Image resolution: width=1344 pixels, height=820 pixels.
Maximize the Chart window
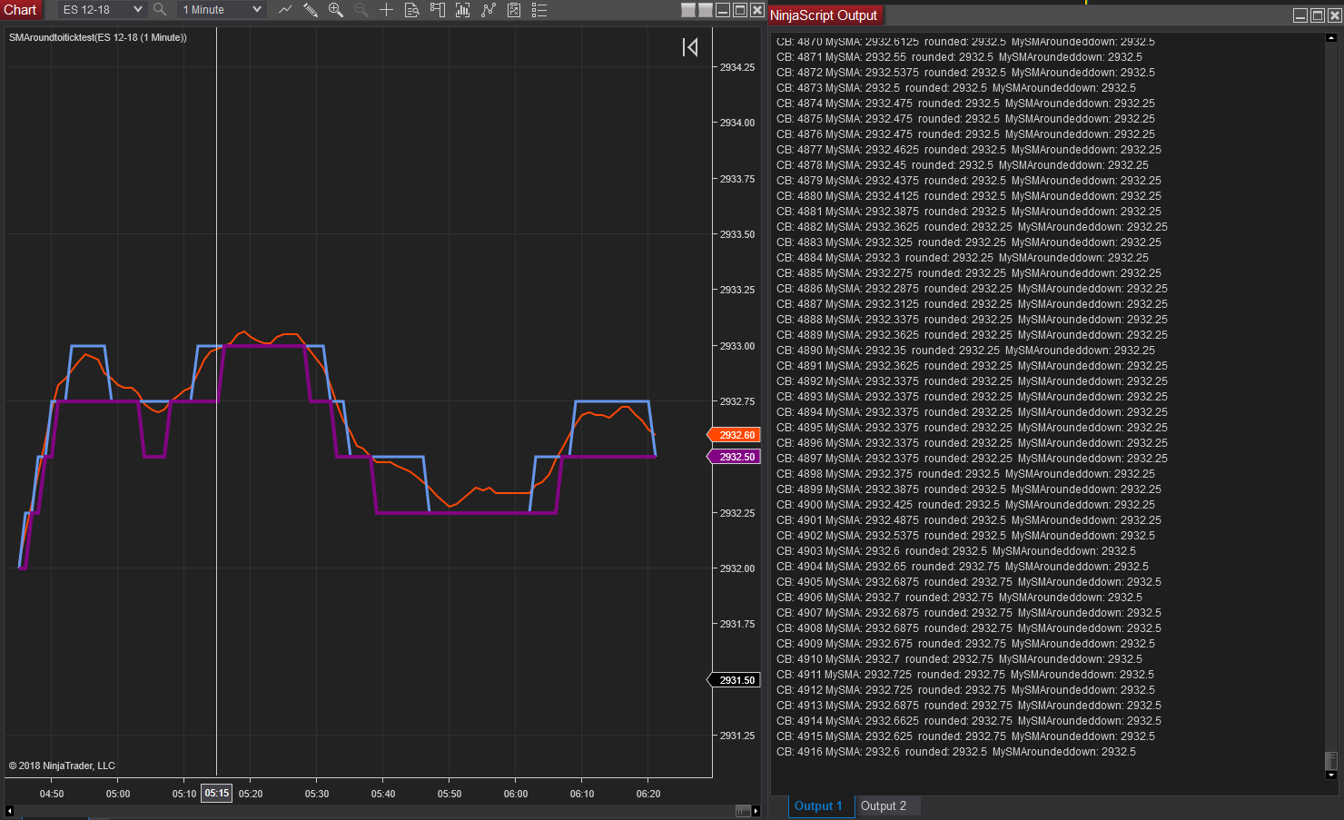point(740,10)
